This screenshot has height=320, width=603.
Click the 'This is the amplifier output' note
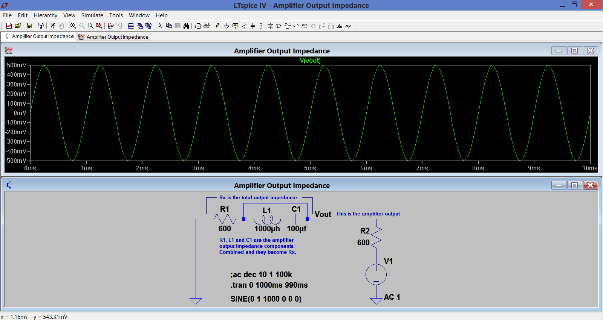pos(368,214)
